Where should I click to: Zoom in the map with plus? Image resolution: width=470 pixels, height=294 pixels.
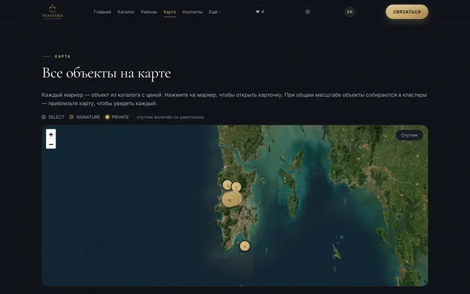click(51, 135)
